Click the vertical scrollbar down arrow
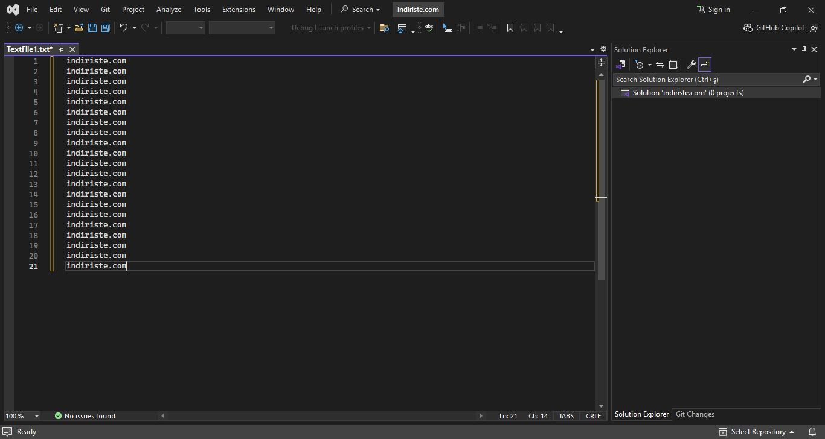The image size is (825, 439). (x=601, y=406)
